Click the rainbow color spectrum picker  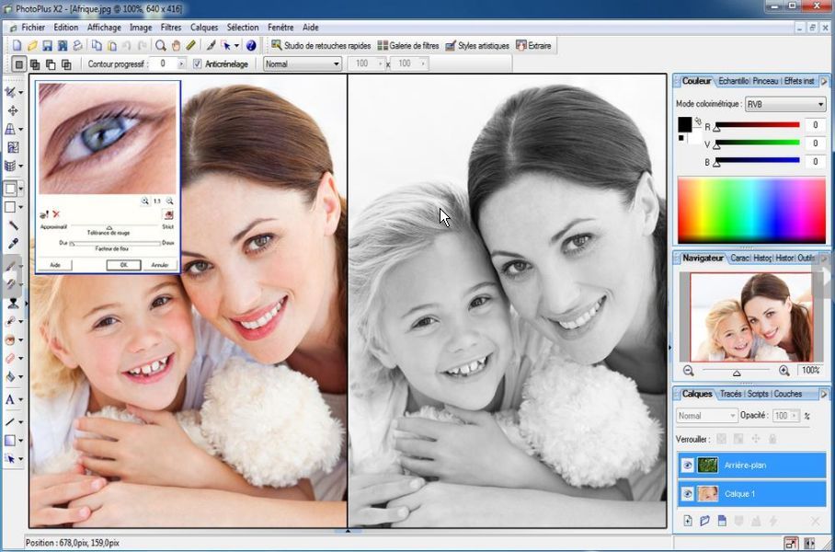click(x=751, y=210)
